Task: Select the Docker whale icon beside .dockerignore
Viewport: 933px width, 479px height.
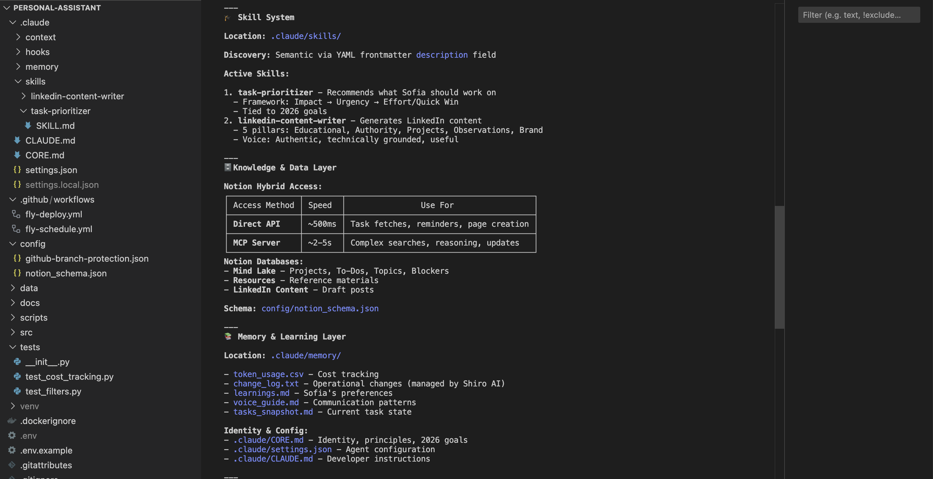Action: pyautogui.click(x=12, y=421)
